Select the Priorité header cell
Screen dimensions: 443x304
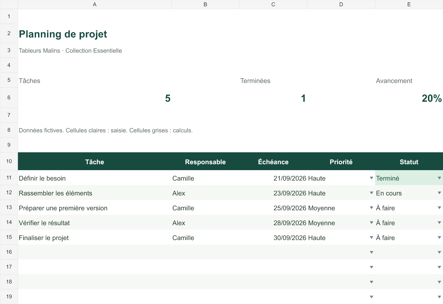point(341,162)
